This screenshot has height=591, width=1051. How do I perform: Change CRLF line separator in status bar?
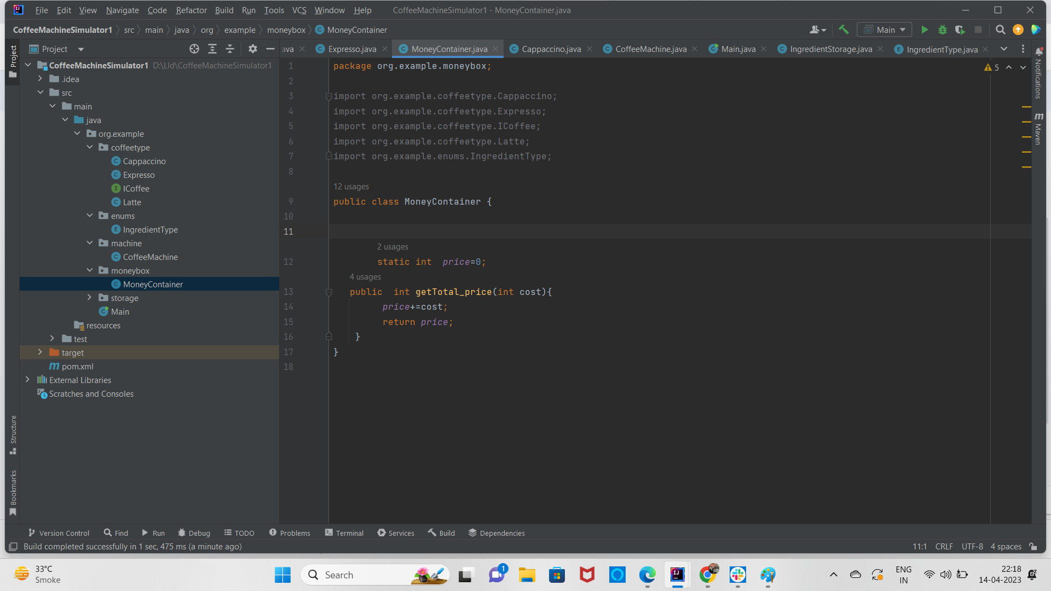[x=944, y=546]
